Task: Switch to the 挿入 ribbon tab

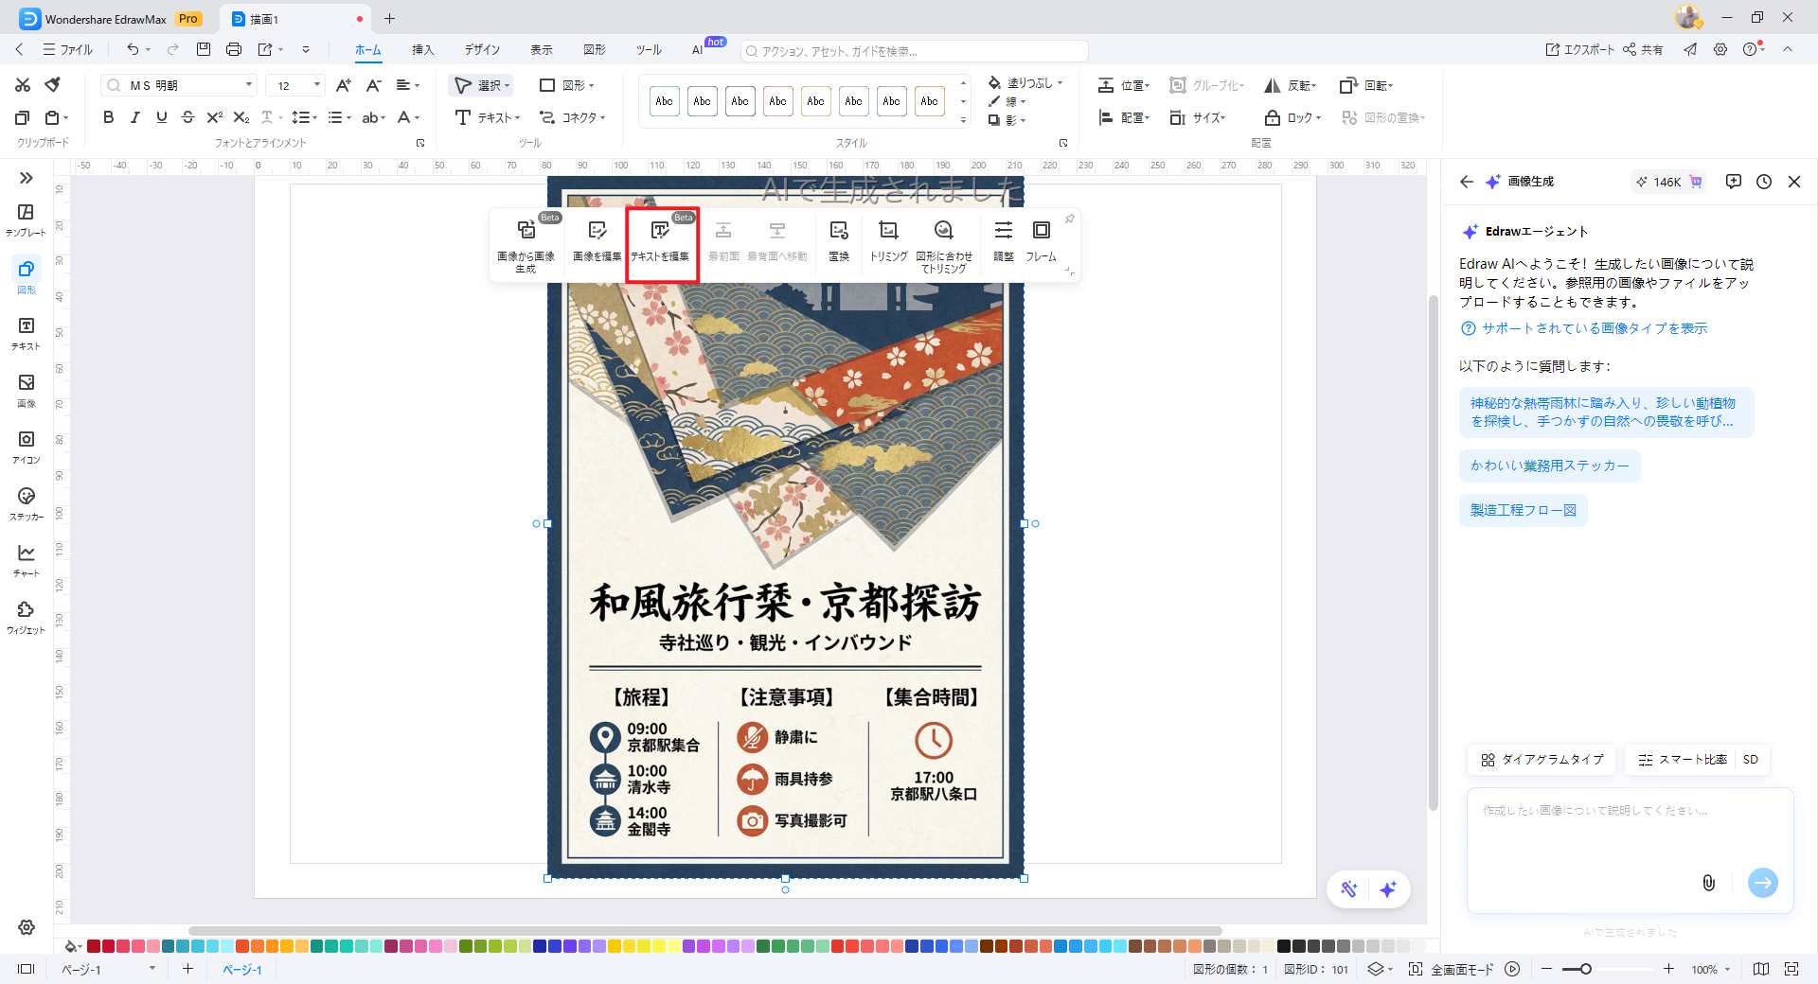Action: point(422,49)
